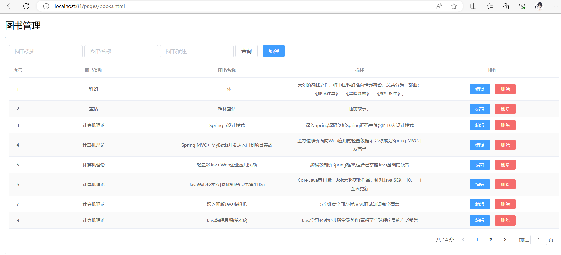Click the 格林童话 book name cell
The height and width of the screenshot is (255, 561).
[x=227, y=109]
